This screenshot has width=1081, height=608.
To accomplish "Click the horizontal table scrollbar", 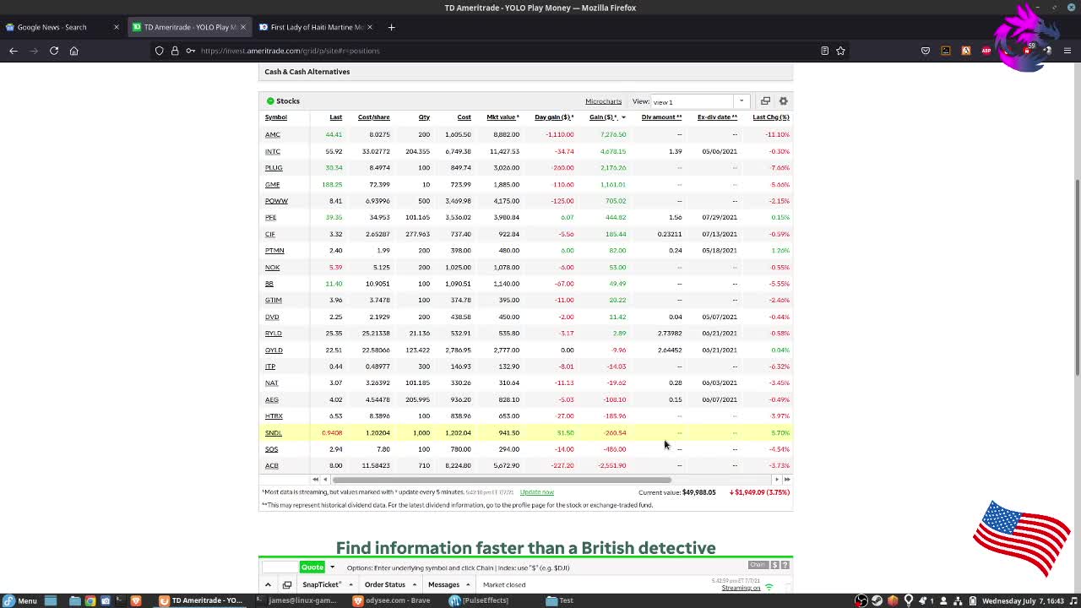I will click(502, 480).
